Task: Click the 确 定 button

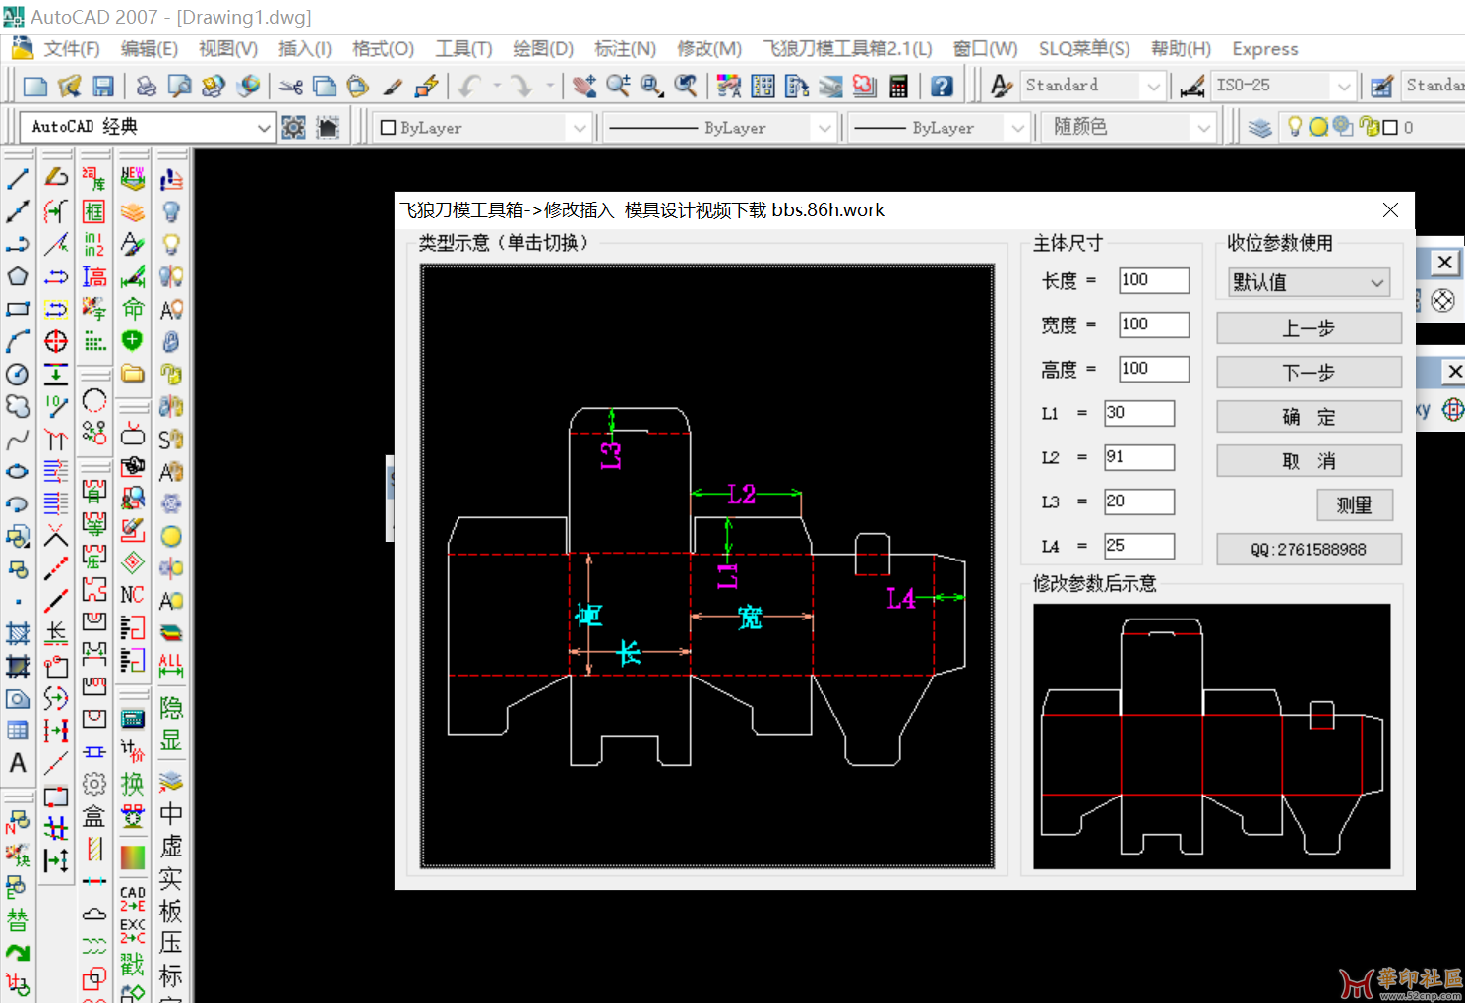Action: (1309, 417)
